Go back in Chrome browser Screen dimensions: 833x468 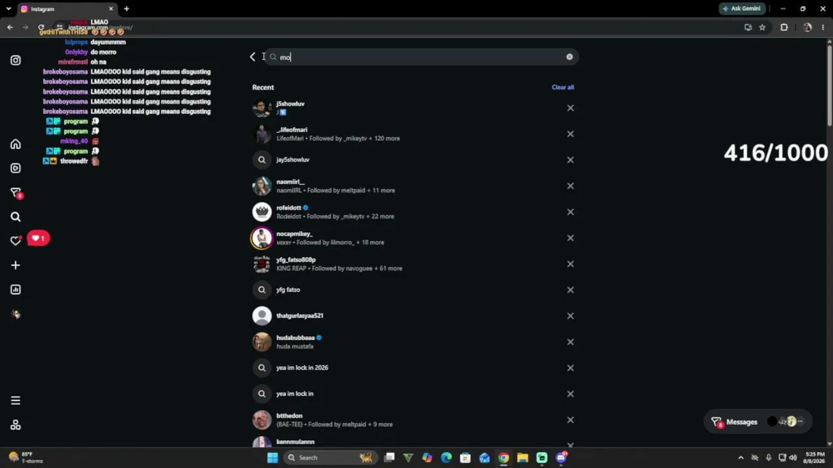click(10, 27)
